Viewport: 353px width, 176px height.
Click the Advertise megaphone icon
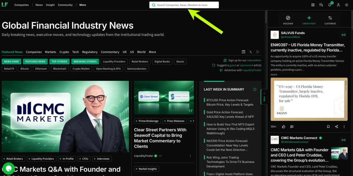coord(221,70)
